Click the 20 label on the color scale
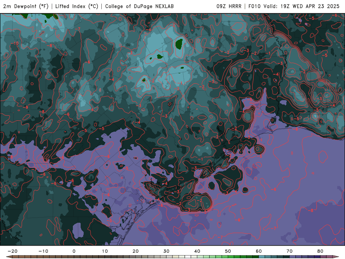 pos(135,251)
